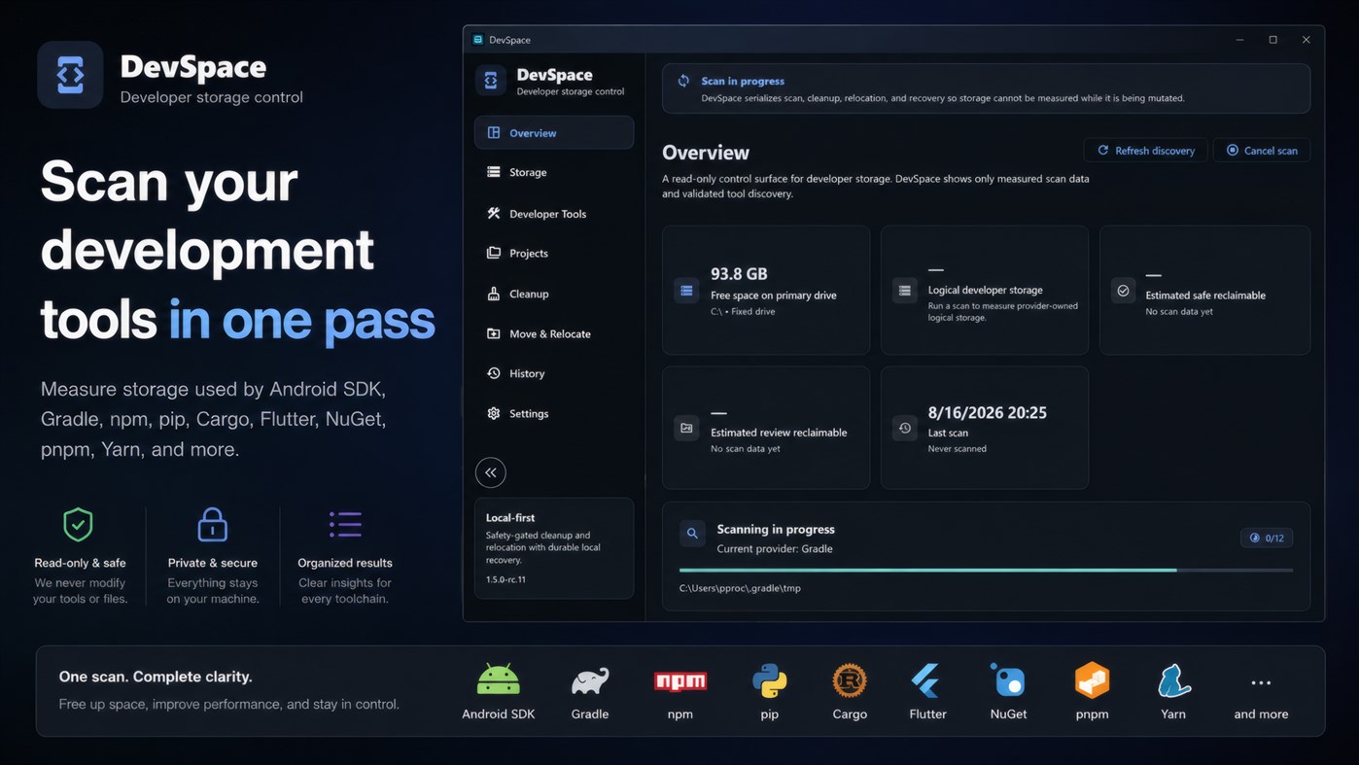Click the Read-only & safe shield icon
The image size is (1359, 765).
(x=78, y=525)
